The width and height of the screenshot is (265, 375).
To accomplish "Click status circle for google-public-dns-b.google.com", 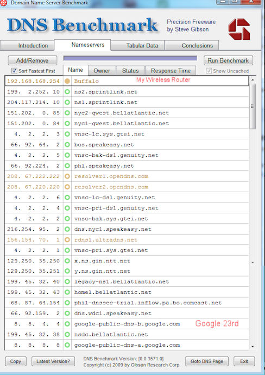I will 67,324.
